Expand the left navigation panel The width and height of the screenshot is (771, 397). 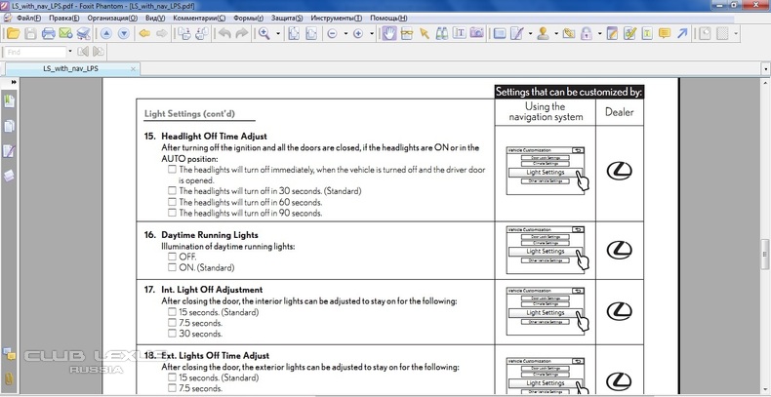tap(14, 83)
